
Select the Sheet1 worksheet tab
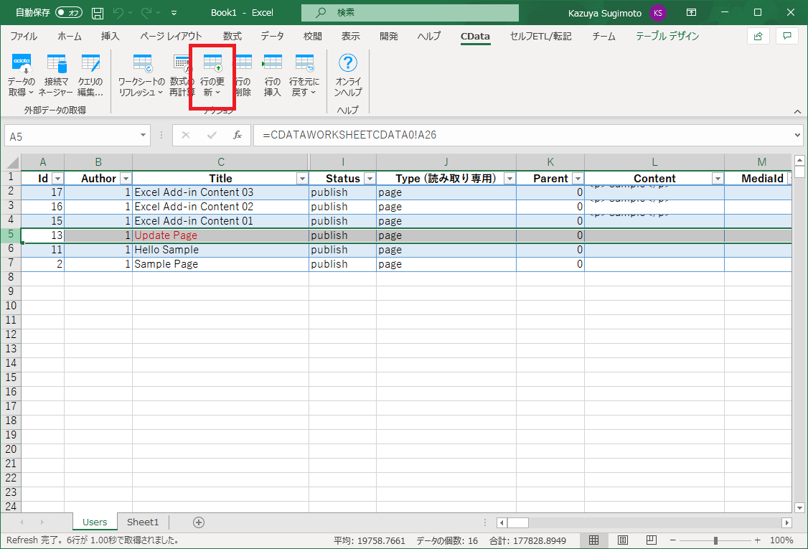tap(143, 522)
